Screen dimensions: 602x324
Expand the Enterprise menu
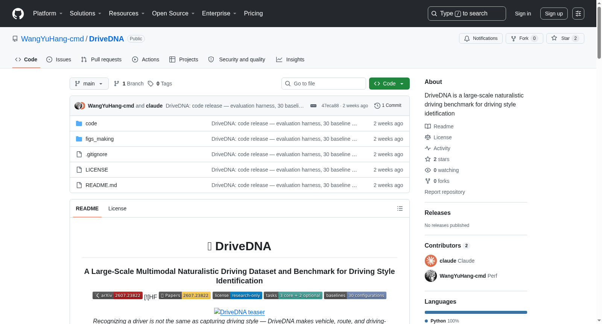point(219,14)
